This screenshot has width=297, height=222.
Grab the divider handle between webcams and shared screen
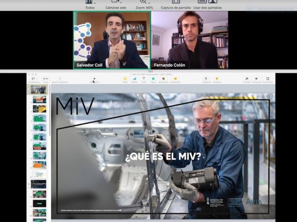[150, 71]
